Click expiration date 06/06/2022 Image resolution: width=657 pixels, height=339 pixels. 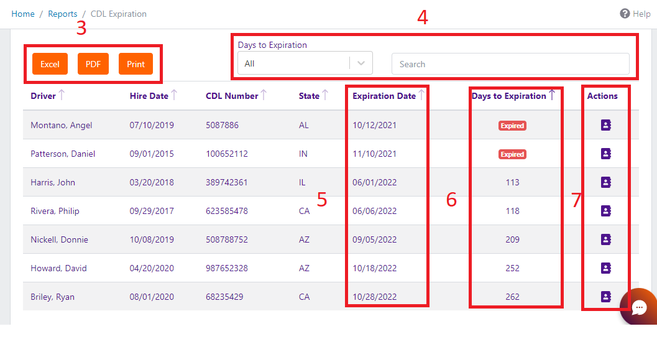375,211
